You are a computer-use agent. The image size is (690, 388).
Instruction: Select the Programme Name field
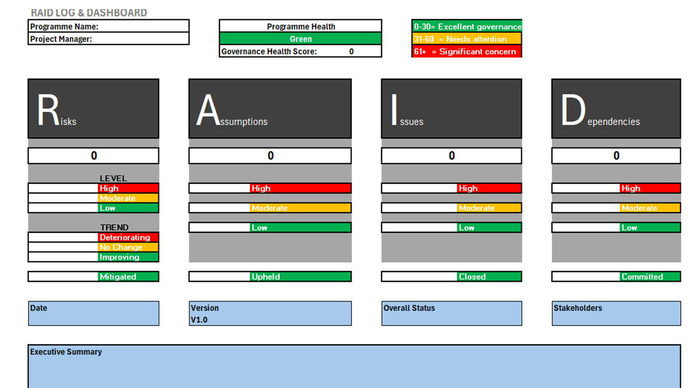(108, 26)
